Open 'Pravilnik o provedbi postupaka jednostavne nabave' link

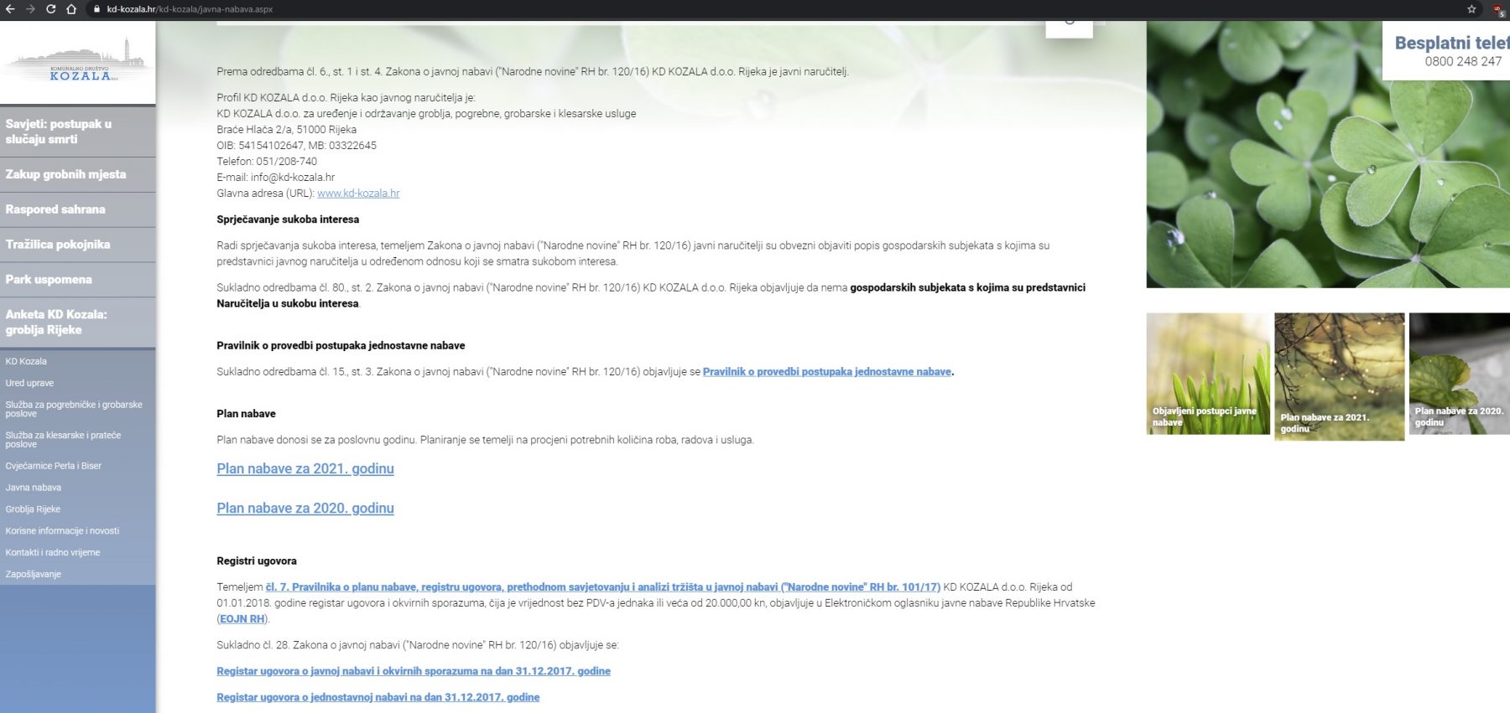coord(826,372)
